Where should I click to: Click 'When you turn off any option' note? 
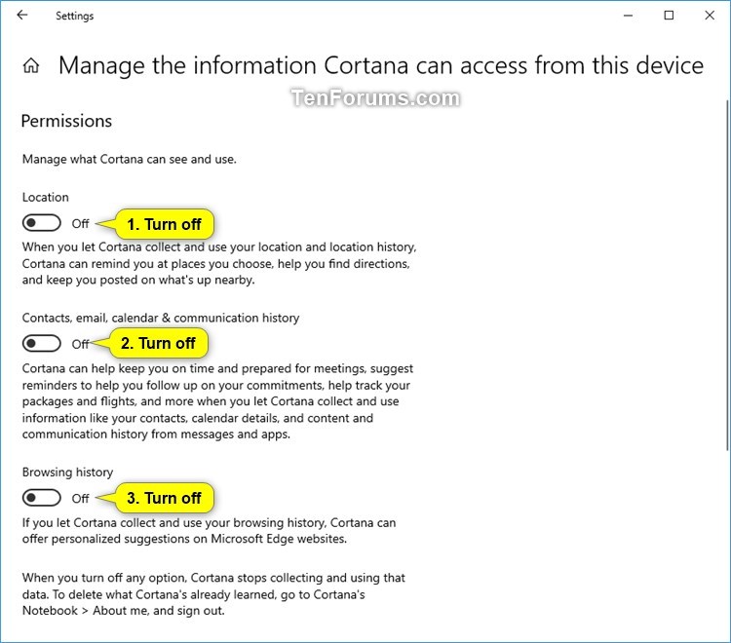coord(213,594)
